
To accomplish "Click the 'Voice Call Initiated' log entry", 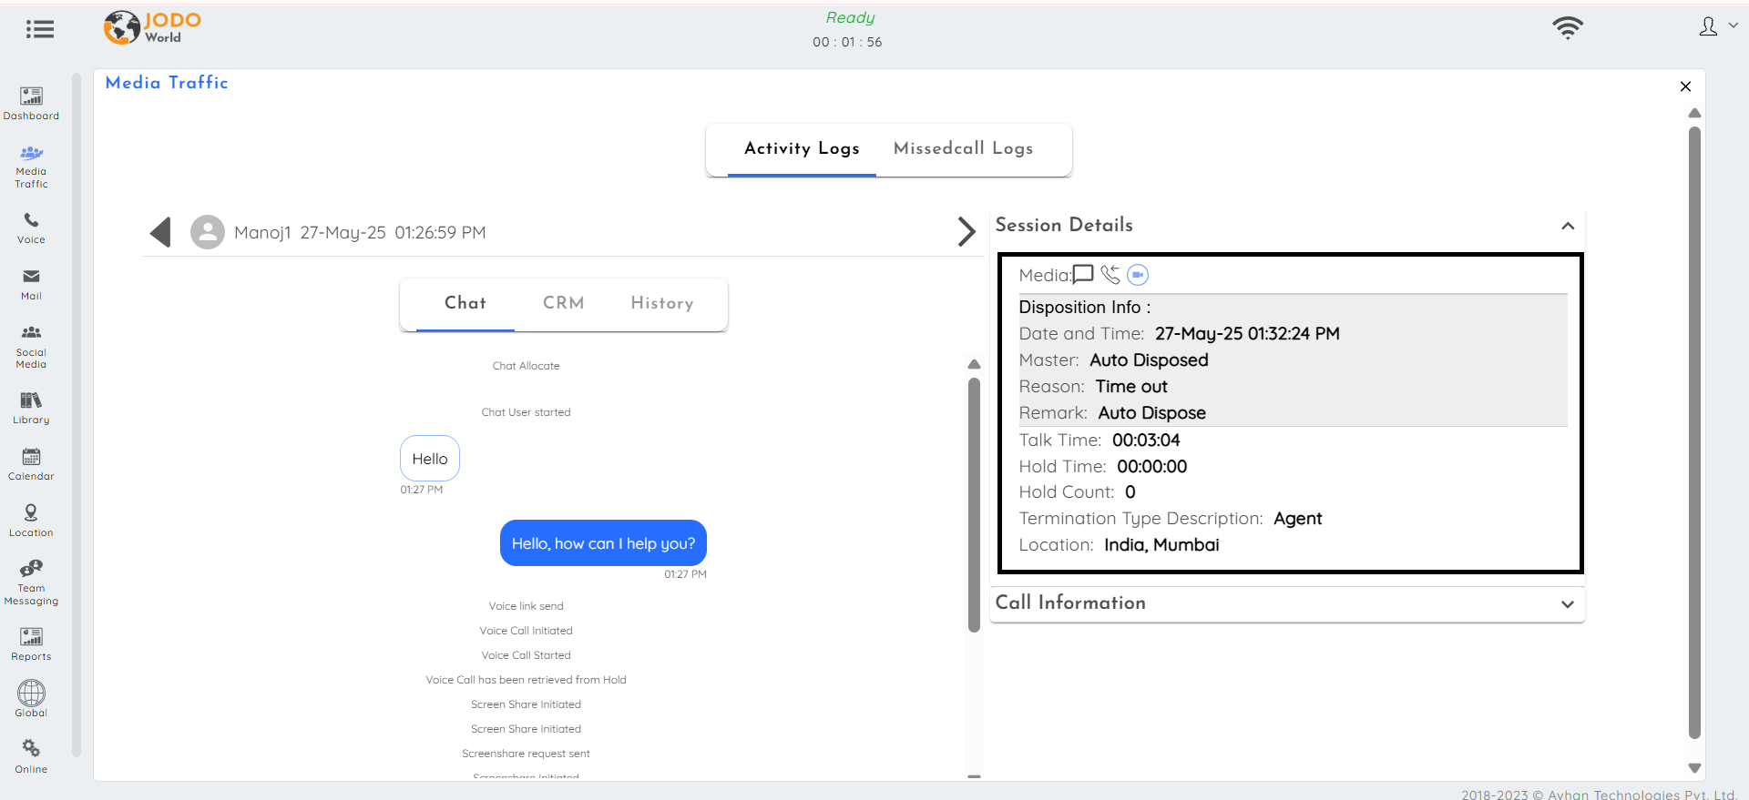I will click(527, 631).
